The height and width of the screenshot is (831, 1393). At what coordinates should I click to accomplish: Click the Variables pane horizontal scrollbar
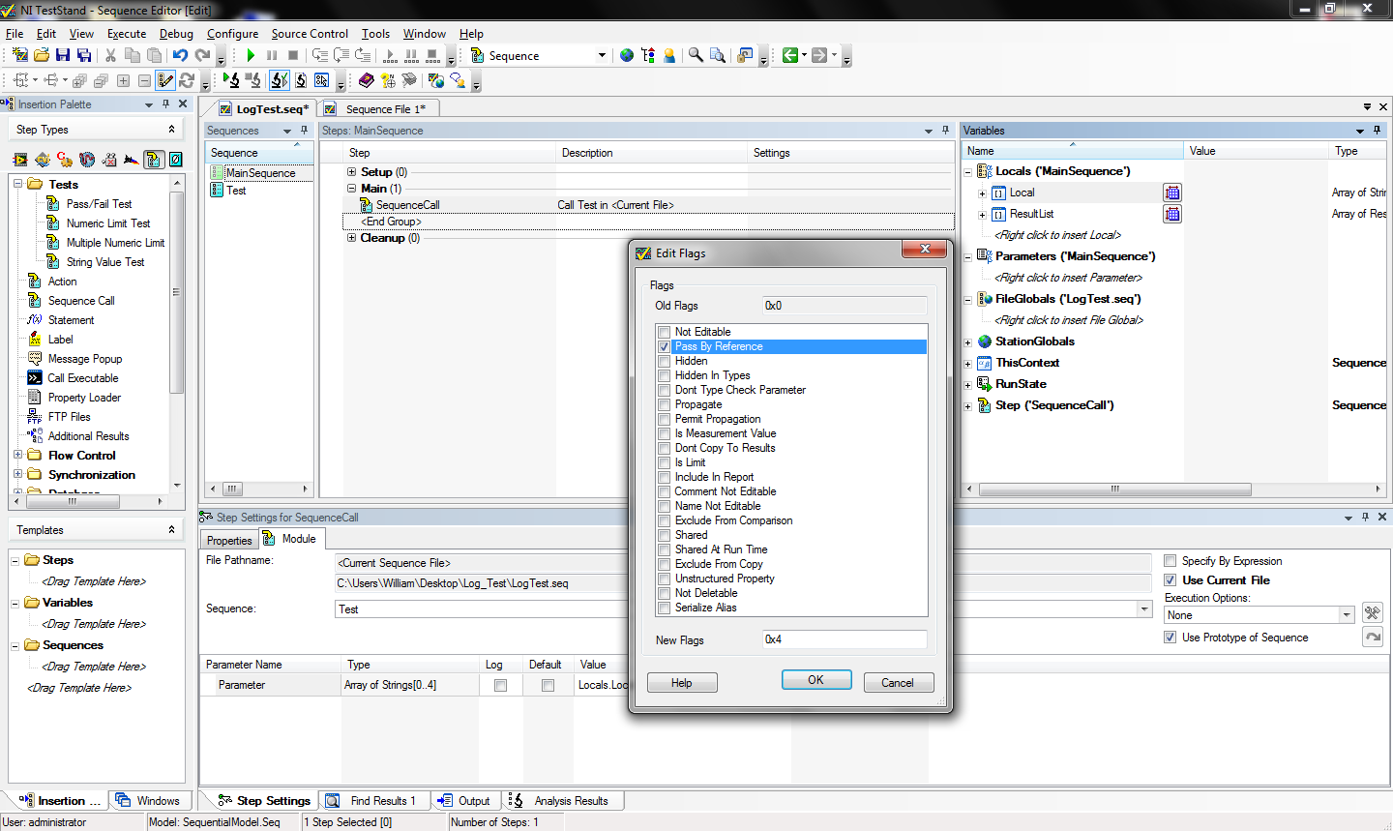(1114, 490)
